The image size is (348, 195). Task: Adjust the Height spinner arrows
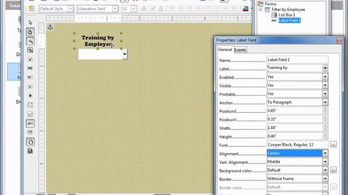tap(325, 136)
